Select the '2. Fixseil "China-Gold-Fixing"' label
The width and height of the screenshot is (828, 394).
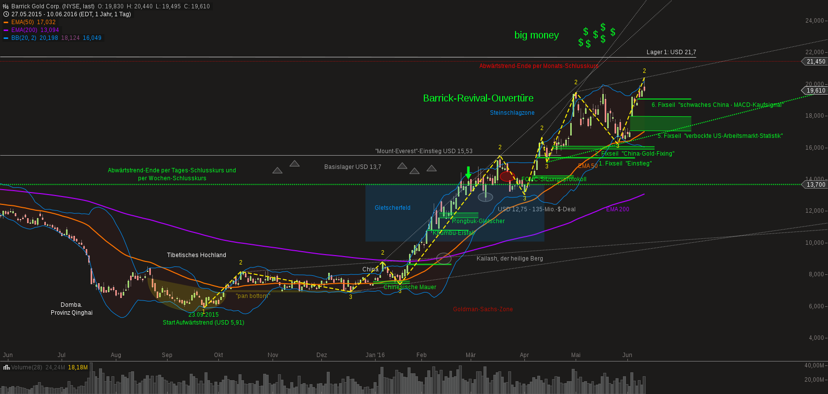tap(635, 154)
